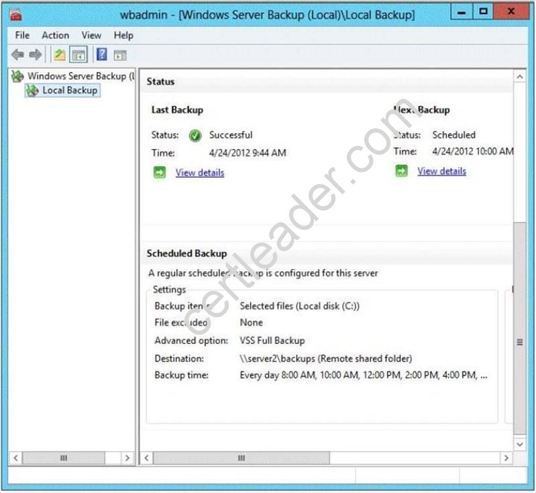Click the vertical scrollbar up arrow
Image resolution: width=536 pixels, height=493 pixels.
519,77
